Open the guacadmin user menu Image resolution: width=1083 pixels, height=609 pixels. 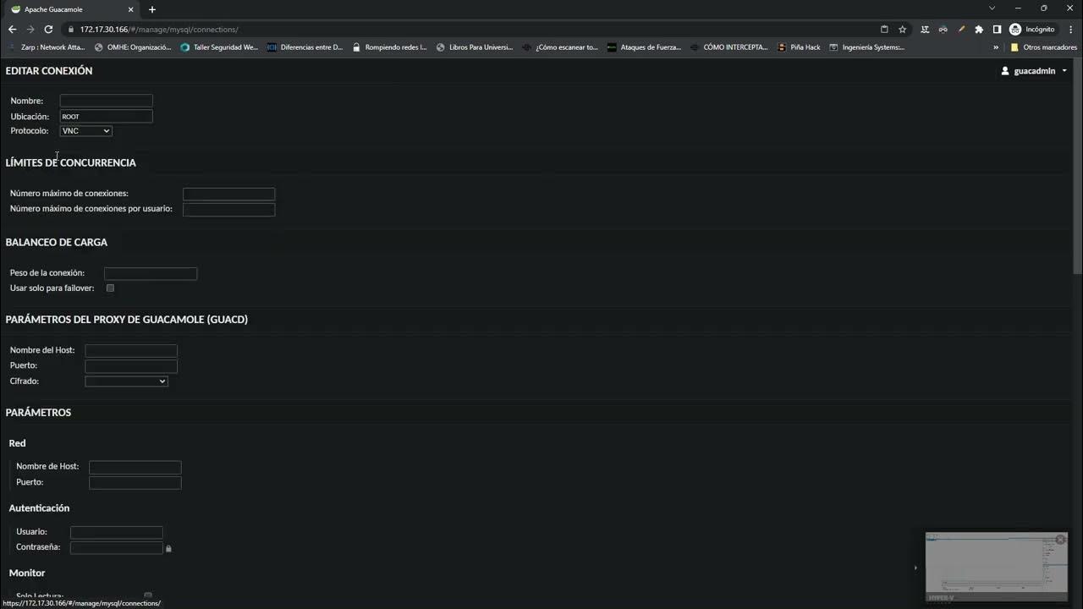[1034, 71]
